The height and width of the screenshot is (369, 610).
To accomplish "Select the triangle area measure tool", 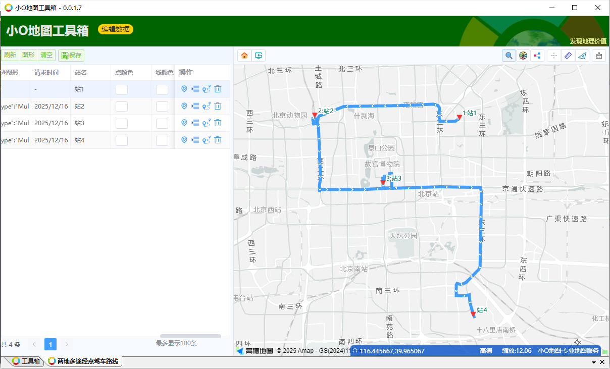I will [x=582, y=56].
